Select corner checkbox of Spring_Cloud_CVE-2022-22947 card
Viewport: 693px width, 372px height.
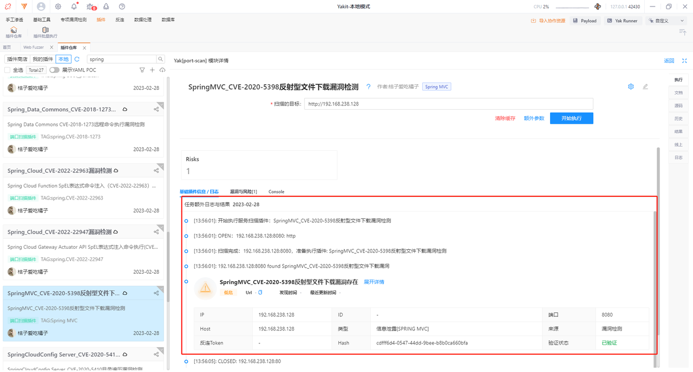click(160, 228)
